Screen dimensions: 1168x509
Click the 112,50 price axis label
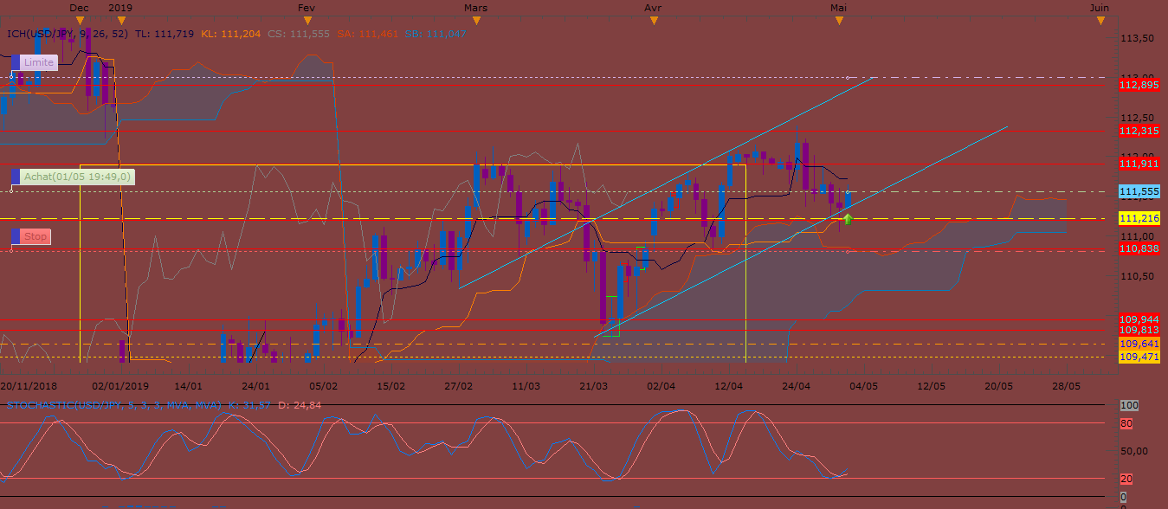pyautogui.click(x=1137, y=118)
